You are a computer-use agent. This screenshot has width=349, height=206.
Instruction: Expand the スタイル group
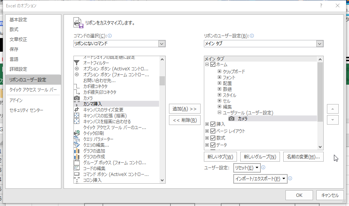(x=219, y=95)
